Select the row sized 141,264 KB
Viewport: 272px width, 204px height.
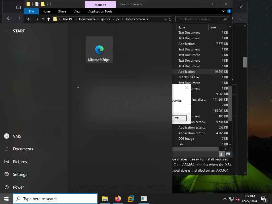209,100
